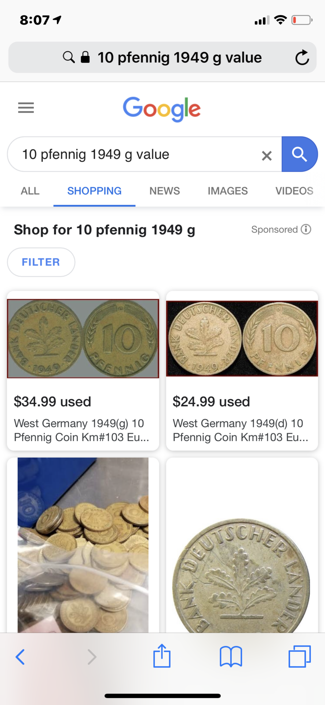
Task: Switch to the ALL results tab
Action: tap(30, 191)
